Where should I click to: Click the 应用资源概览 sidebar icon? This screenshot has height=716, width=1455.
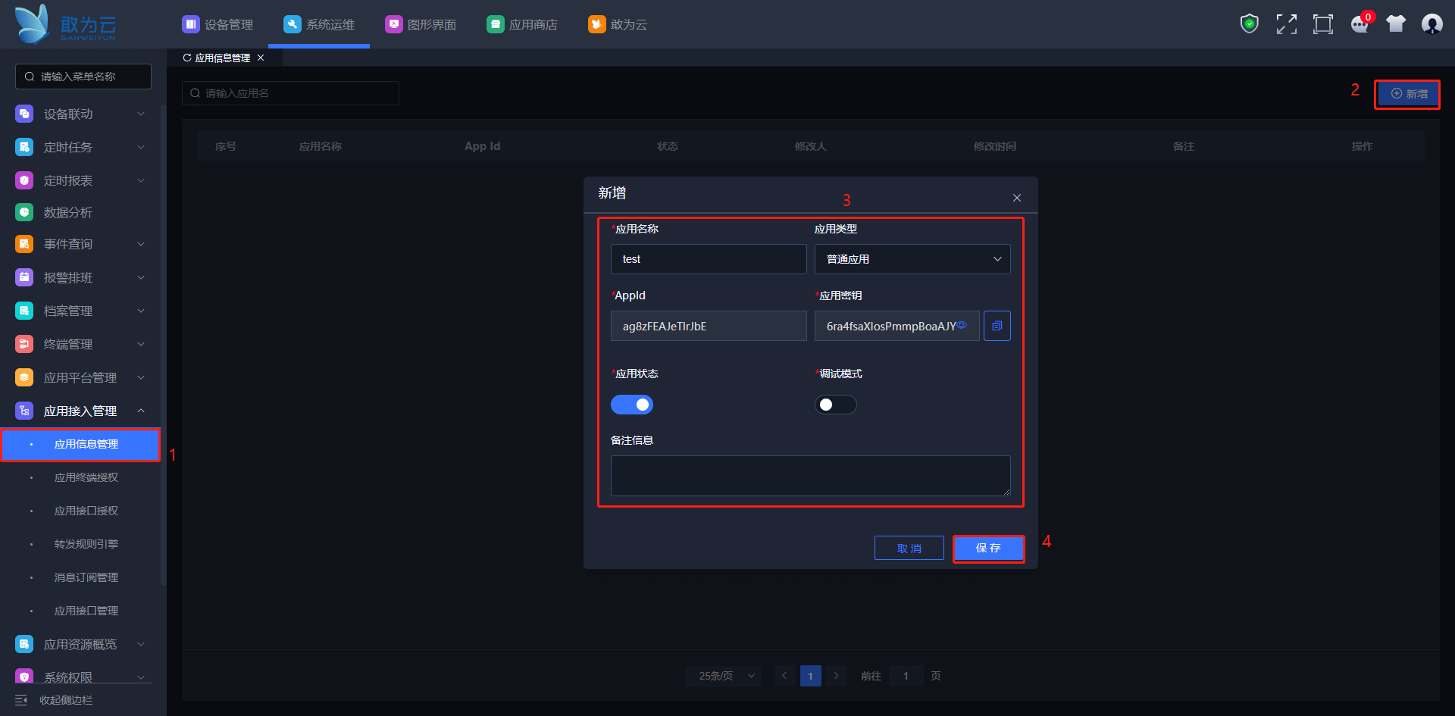(x=24, y=644)
